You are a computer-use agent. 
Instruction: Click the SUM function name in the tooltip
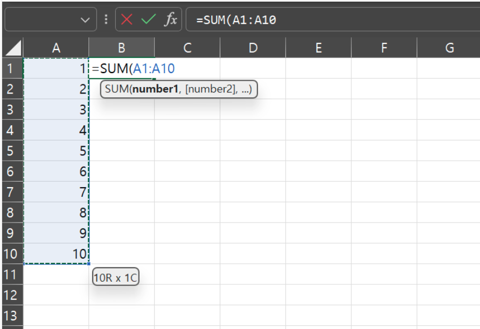point(116,89)
